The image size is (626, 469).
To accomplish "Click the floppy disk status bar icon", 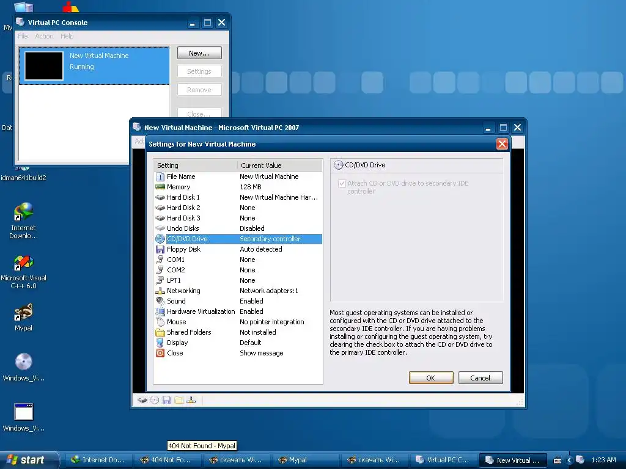I will tap(166, 400).
